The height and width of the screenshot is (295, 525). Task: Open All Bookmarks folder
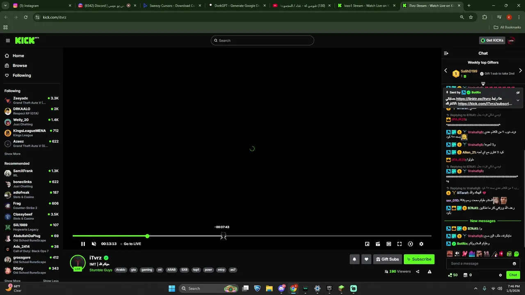[507, 27]
